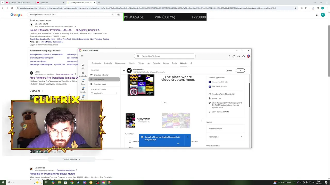Open Creative Cloud hamburger menu
This screenshot has height=185, width=330.
[82, 56]
